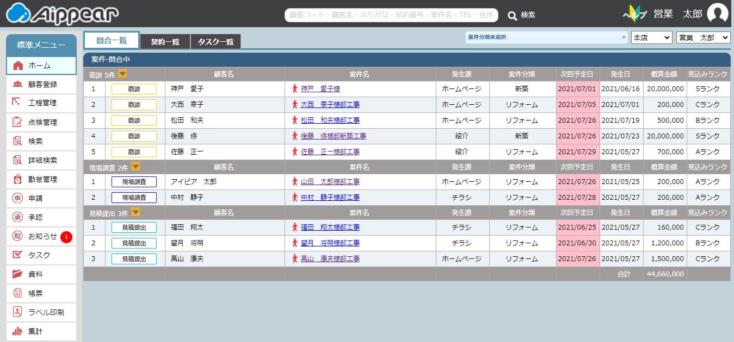Click person icon beside 神戸 愛子様
734x342 pixels.
tap(295, 88)
